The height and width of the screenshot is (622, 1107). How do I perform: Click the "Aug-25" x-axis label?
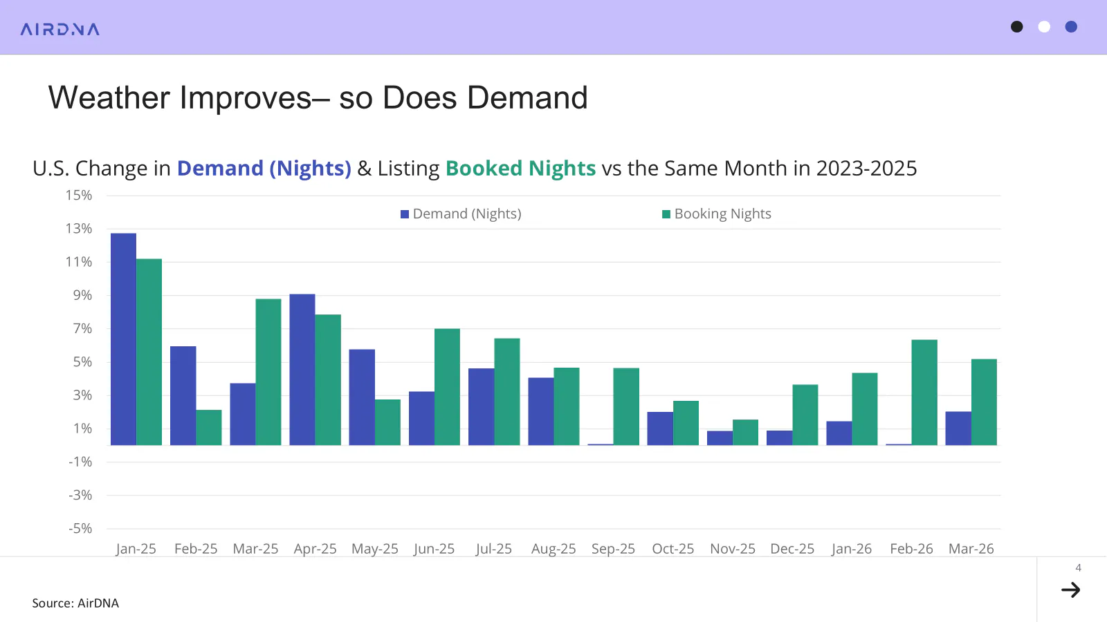[553, 549]
